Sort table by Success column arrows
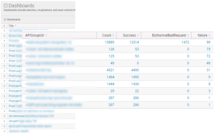 [138, 35]
